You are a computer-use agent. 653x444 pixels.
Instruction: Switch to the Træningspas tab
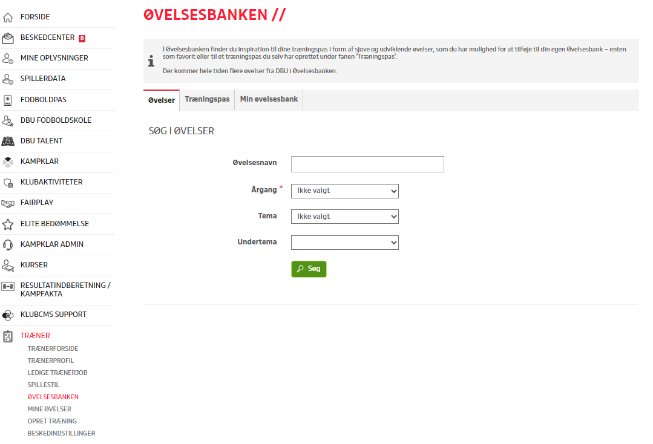click(207, 99)
